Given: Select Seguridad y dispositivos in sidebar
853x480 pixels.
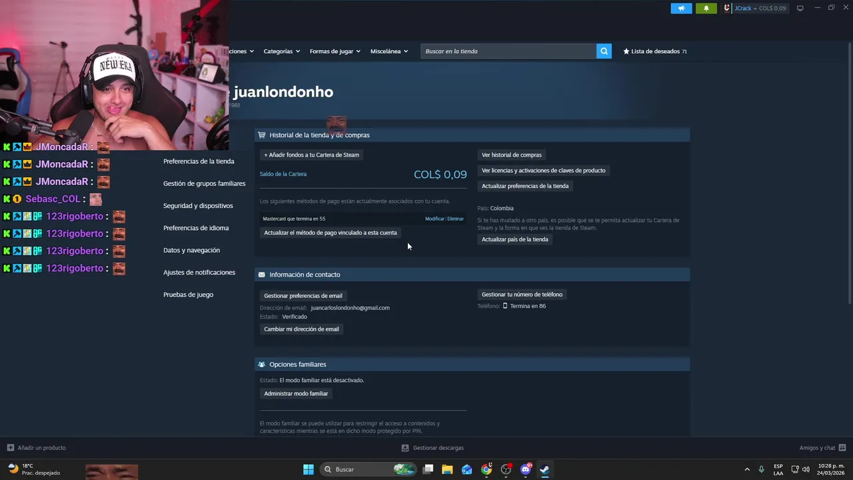Looking at the screenshot, I should pyautogui.click(x=198, y=206).
